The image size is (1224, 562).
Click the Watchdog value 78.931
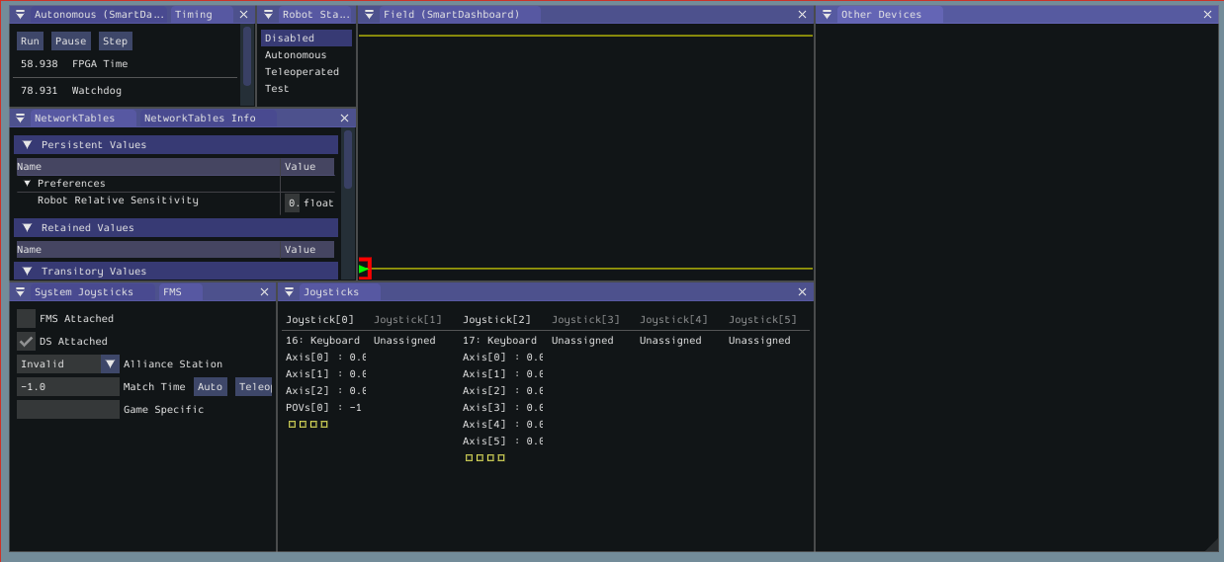click(40, 91)
